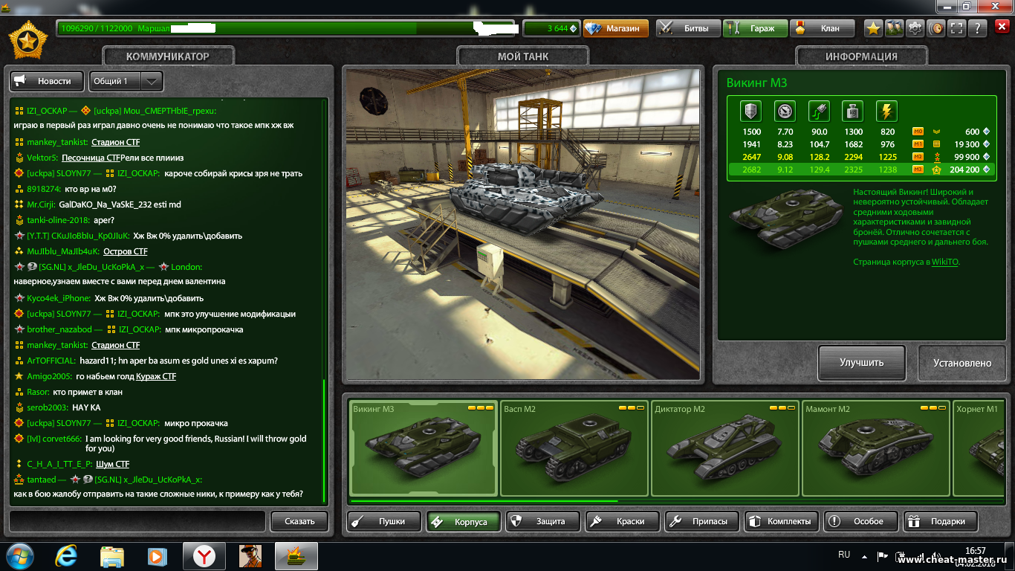The width and height of the screenshot is (1015, 571).
Task: Expand the Общий 1 chat channel dropdown
Action: pos(152,81)
